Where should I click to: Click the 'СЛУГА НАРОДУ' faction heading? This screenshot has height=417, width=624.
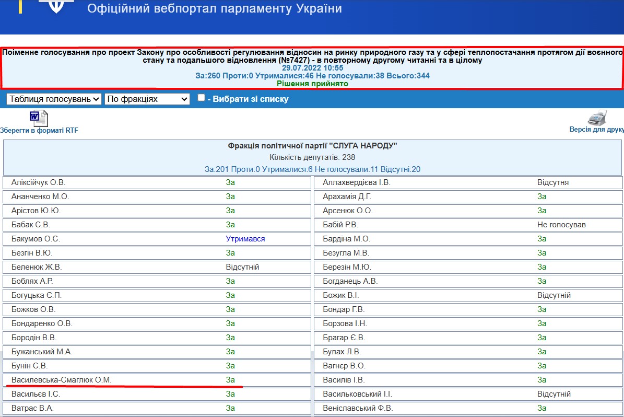click(x=312, y=146)
